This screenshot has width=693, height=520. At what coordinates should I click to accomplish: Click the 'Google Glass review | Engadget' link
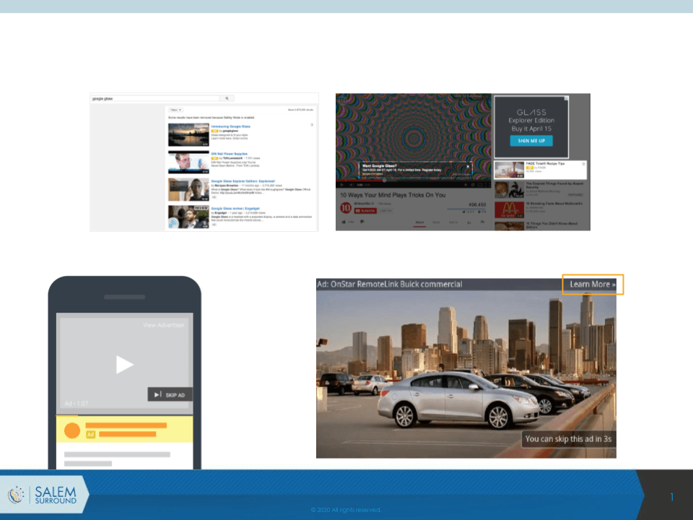pyautogui.click(x=235, y=208)
